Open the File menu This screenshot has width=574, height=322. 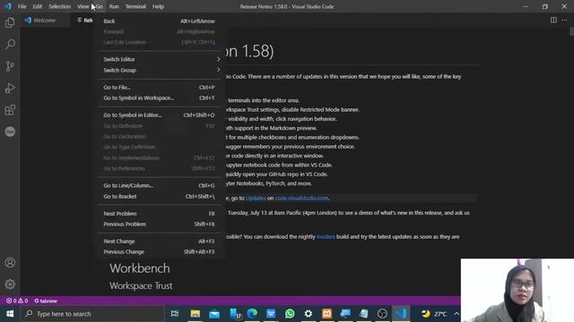(x=22, y=6)
